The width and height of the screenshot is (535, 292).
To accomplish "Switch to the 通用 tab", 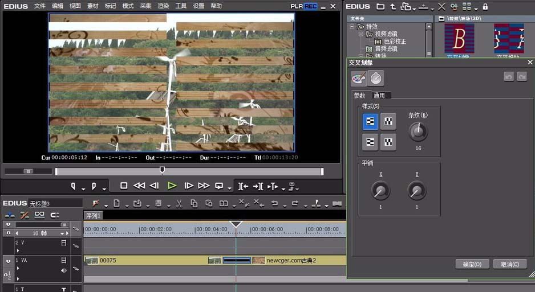I will click(379, 96).
